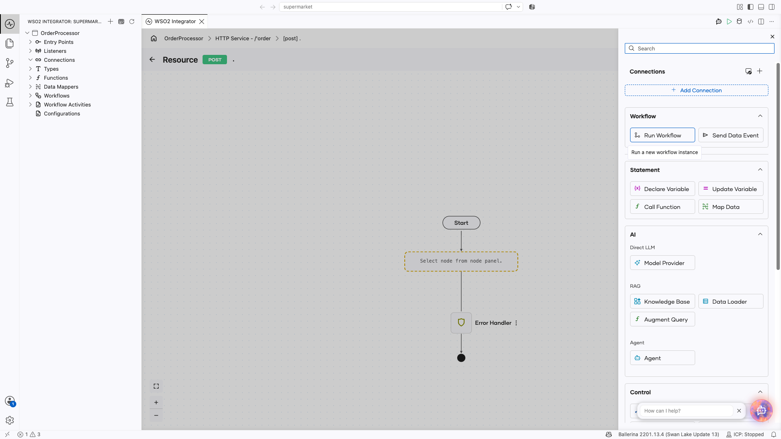Open the Run and Debug icon
The image size is (781, 439).
10,83
